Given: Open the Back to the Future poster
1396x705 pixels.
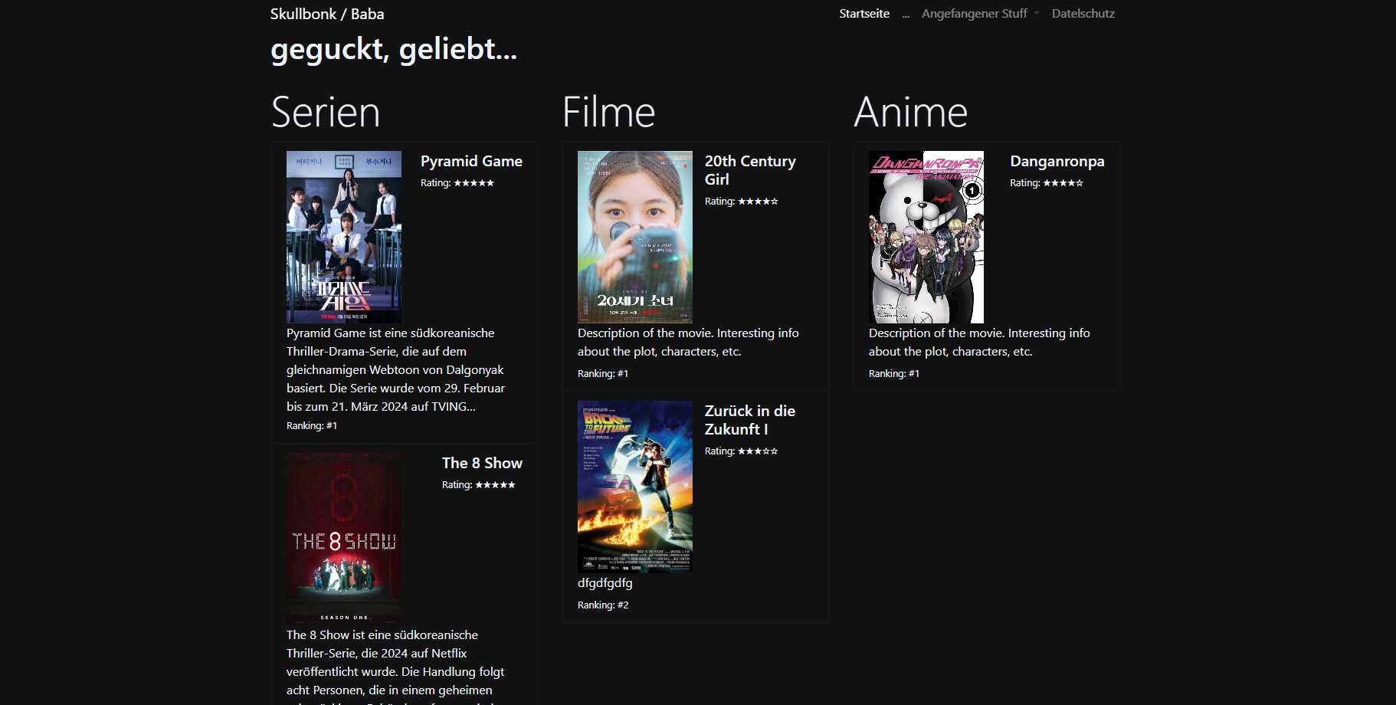Looking at the screenshot, I should 635,487.
